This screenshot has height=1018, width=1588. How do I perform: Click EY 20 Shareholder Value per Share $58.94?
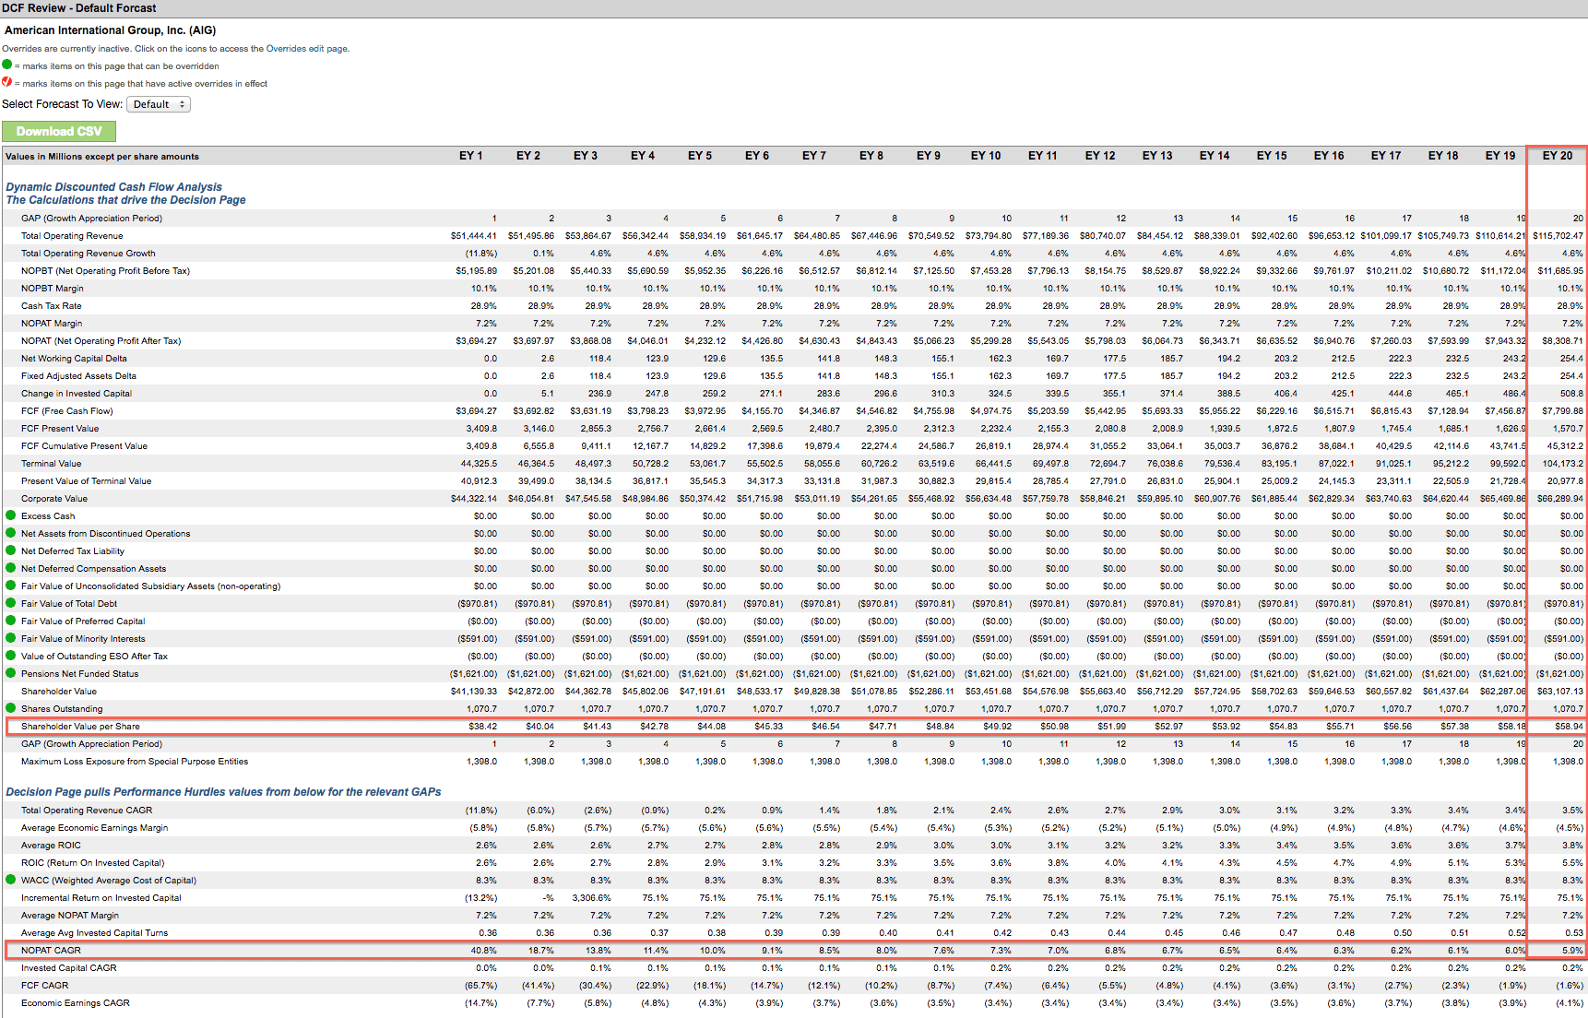click(1569, 727)
